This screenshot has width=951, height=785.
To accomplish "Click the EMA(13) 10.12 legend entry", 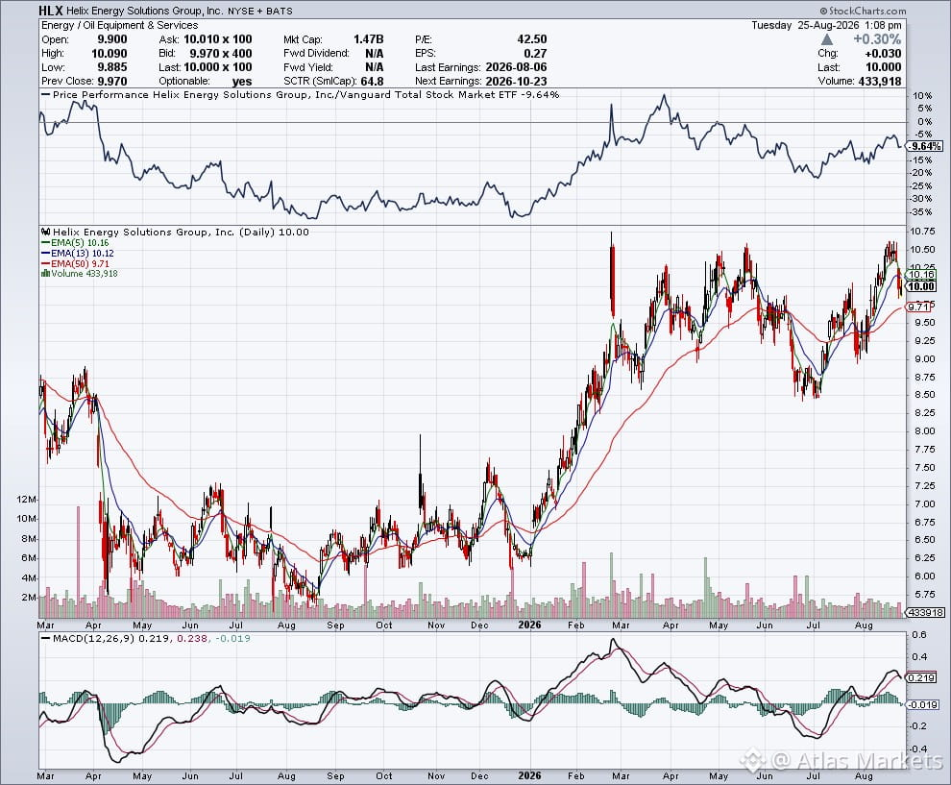I will (x=78, y=253).
